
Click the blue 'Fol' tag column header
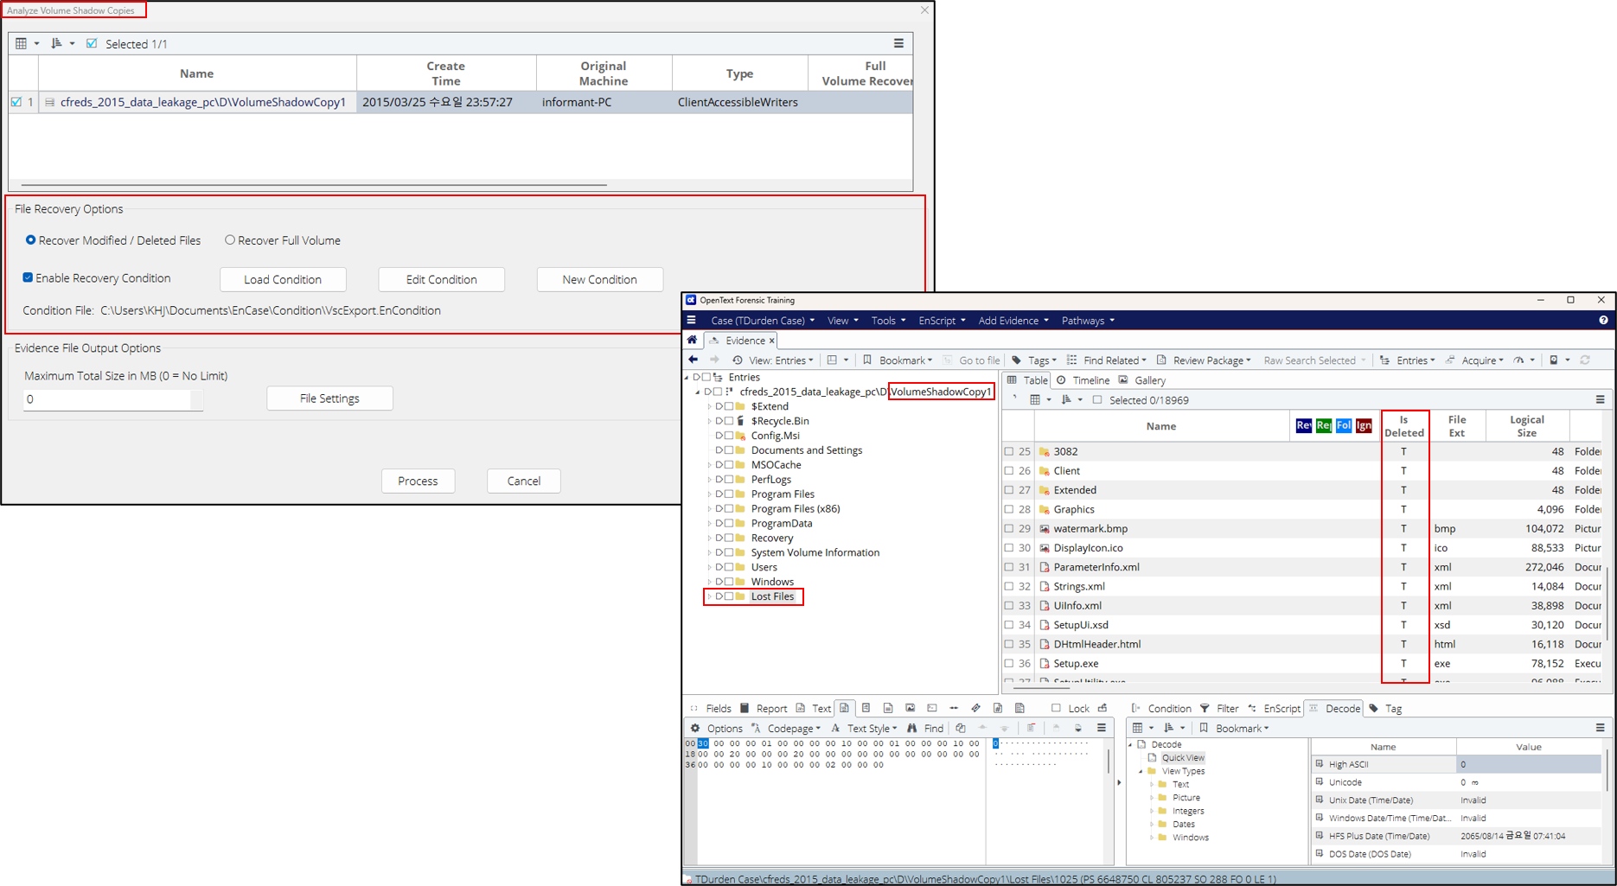point(1343,425)
